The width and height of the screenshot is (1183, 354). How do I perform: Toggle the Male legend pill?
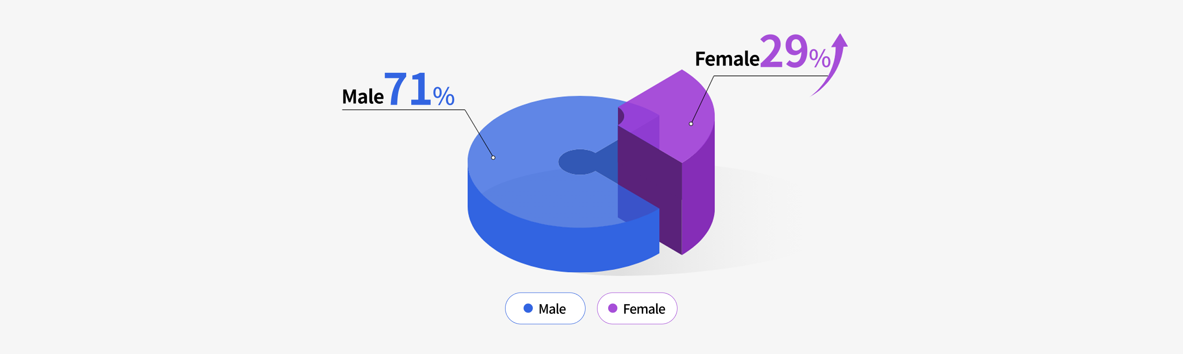click(x=545, y=308)
